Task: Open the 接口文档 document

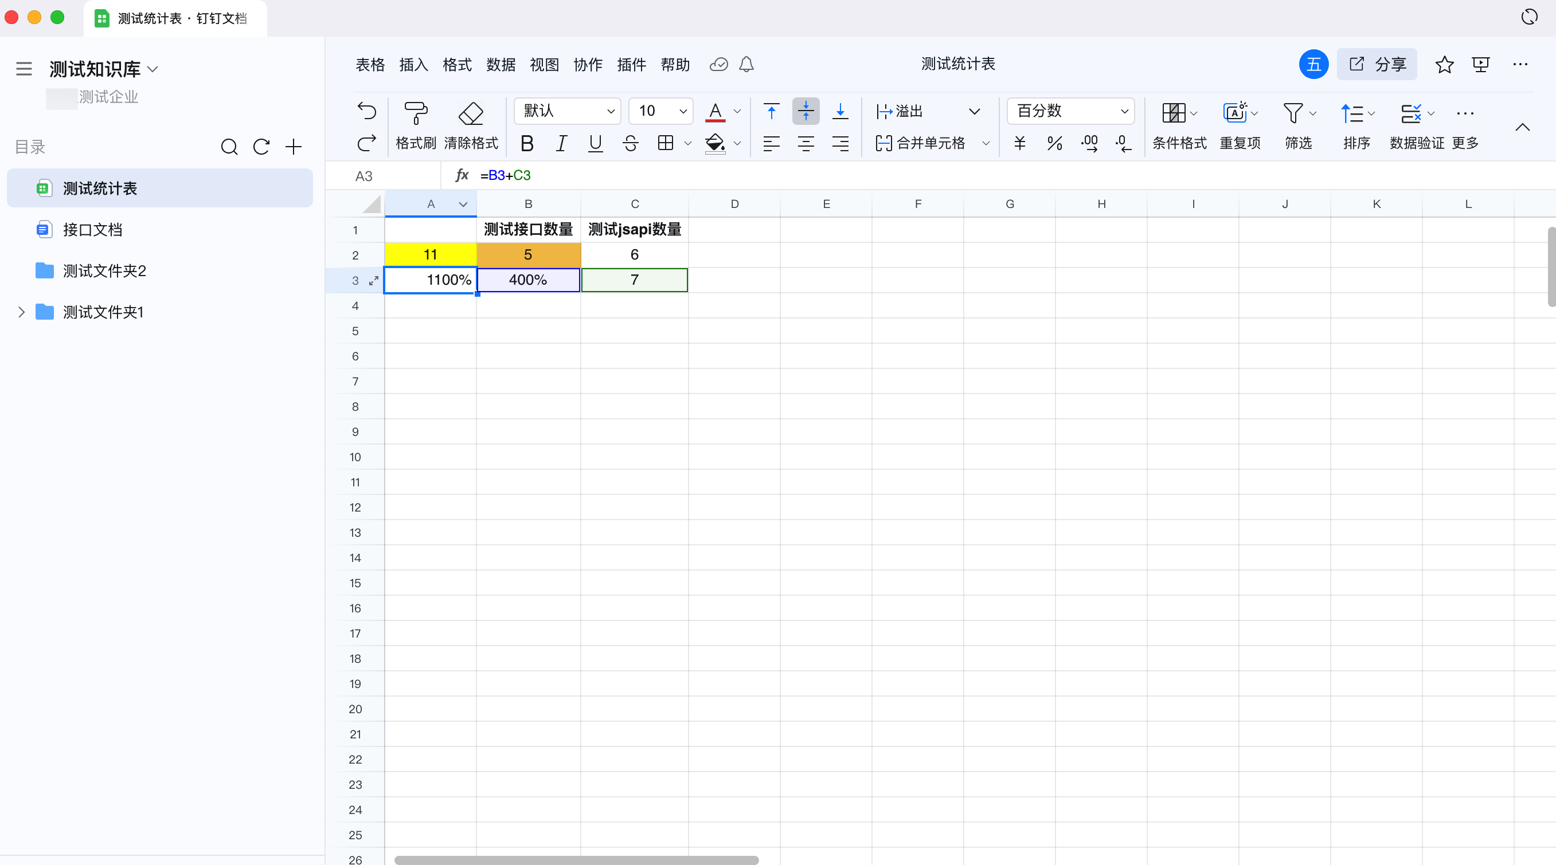Action: 92,229
